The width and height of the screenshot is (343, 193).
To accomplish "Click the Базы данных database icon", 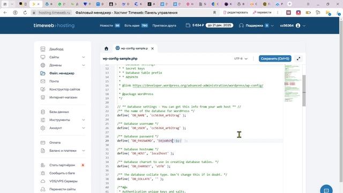I will (x=43, y=112).
